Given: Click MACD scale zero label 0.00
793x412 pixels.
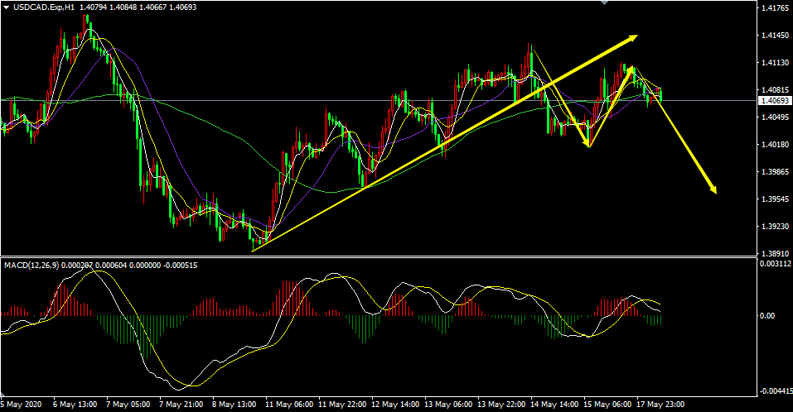Looking at the screenshot, I should point(767,316).
